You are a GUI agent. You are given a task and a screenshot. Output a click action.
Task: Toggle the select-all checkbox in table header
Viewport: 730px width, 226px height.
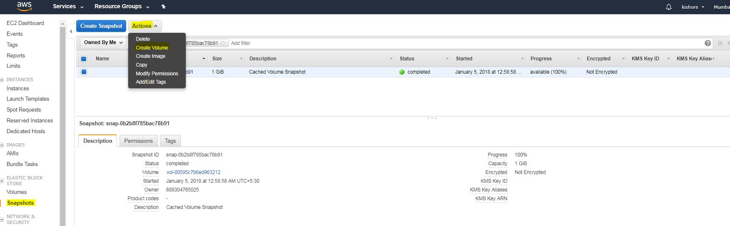[84, 59]
